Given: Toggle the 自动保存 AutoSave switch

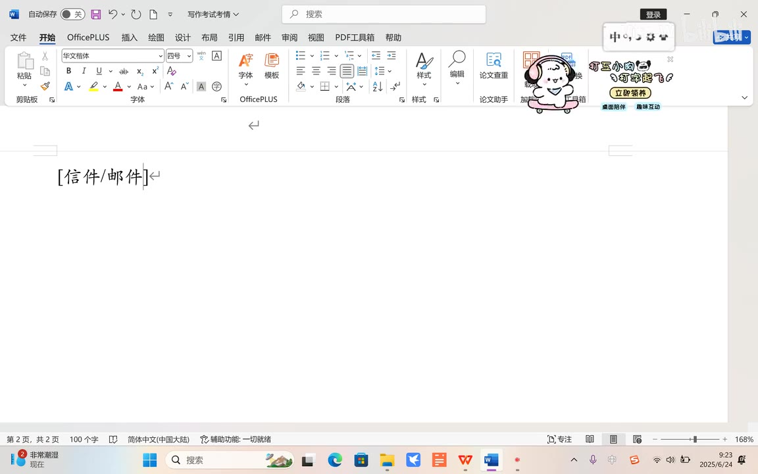Looking at the screenshot, I should pos(72,14).
